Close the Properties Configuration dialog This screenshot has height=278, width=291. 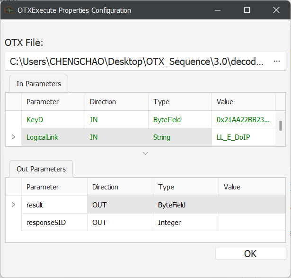pos(276,10)
